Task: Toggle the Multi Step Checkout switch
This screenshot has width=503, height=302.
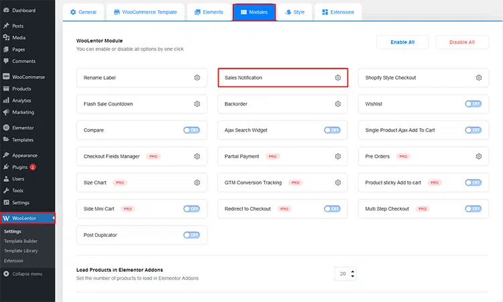Action: 473,209
